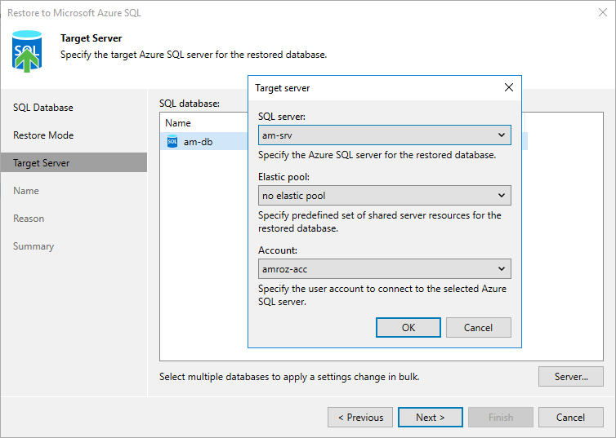The image size is (616, 438).
Task: Jump to the Summary step
Action: pos(33,246)
